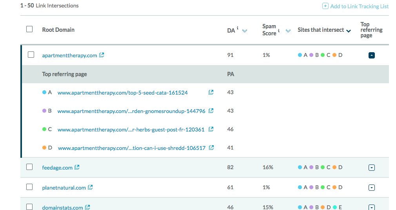
Task: Click the 1 - 50 Link Intersections text
Action: tap(49, 5)
